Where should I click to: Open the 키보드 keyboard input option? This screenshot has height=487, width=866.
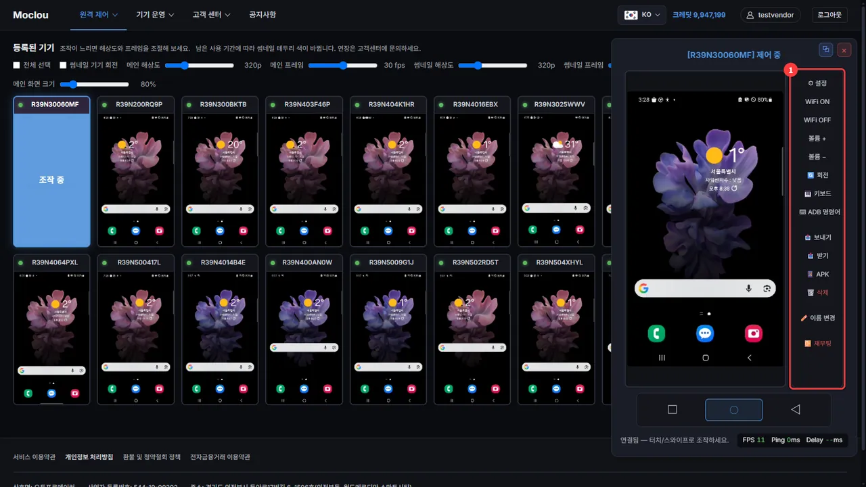[x=817, y=193]
